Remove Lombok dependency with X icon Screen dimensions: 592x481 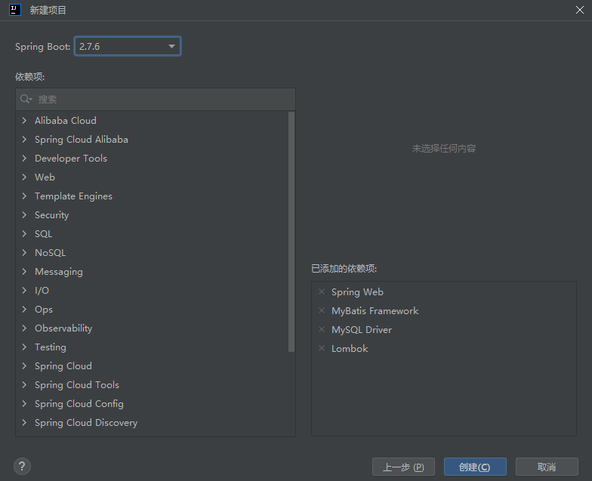(322, 348)
